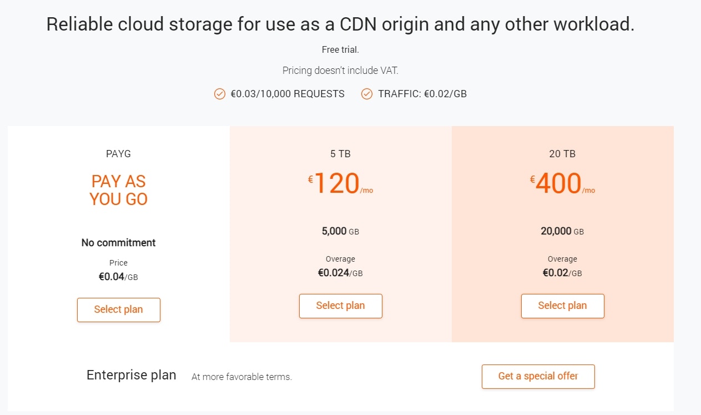701x415 pixels.
Task: Click the At more favorable terms text
Action: click(241, 377)
